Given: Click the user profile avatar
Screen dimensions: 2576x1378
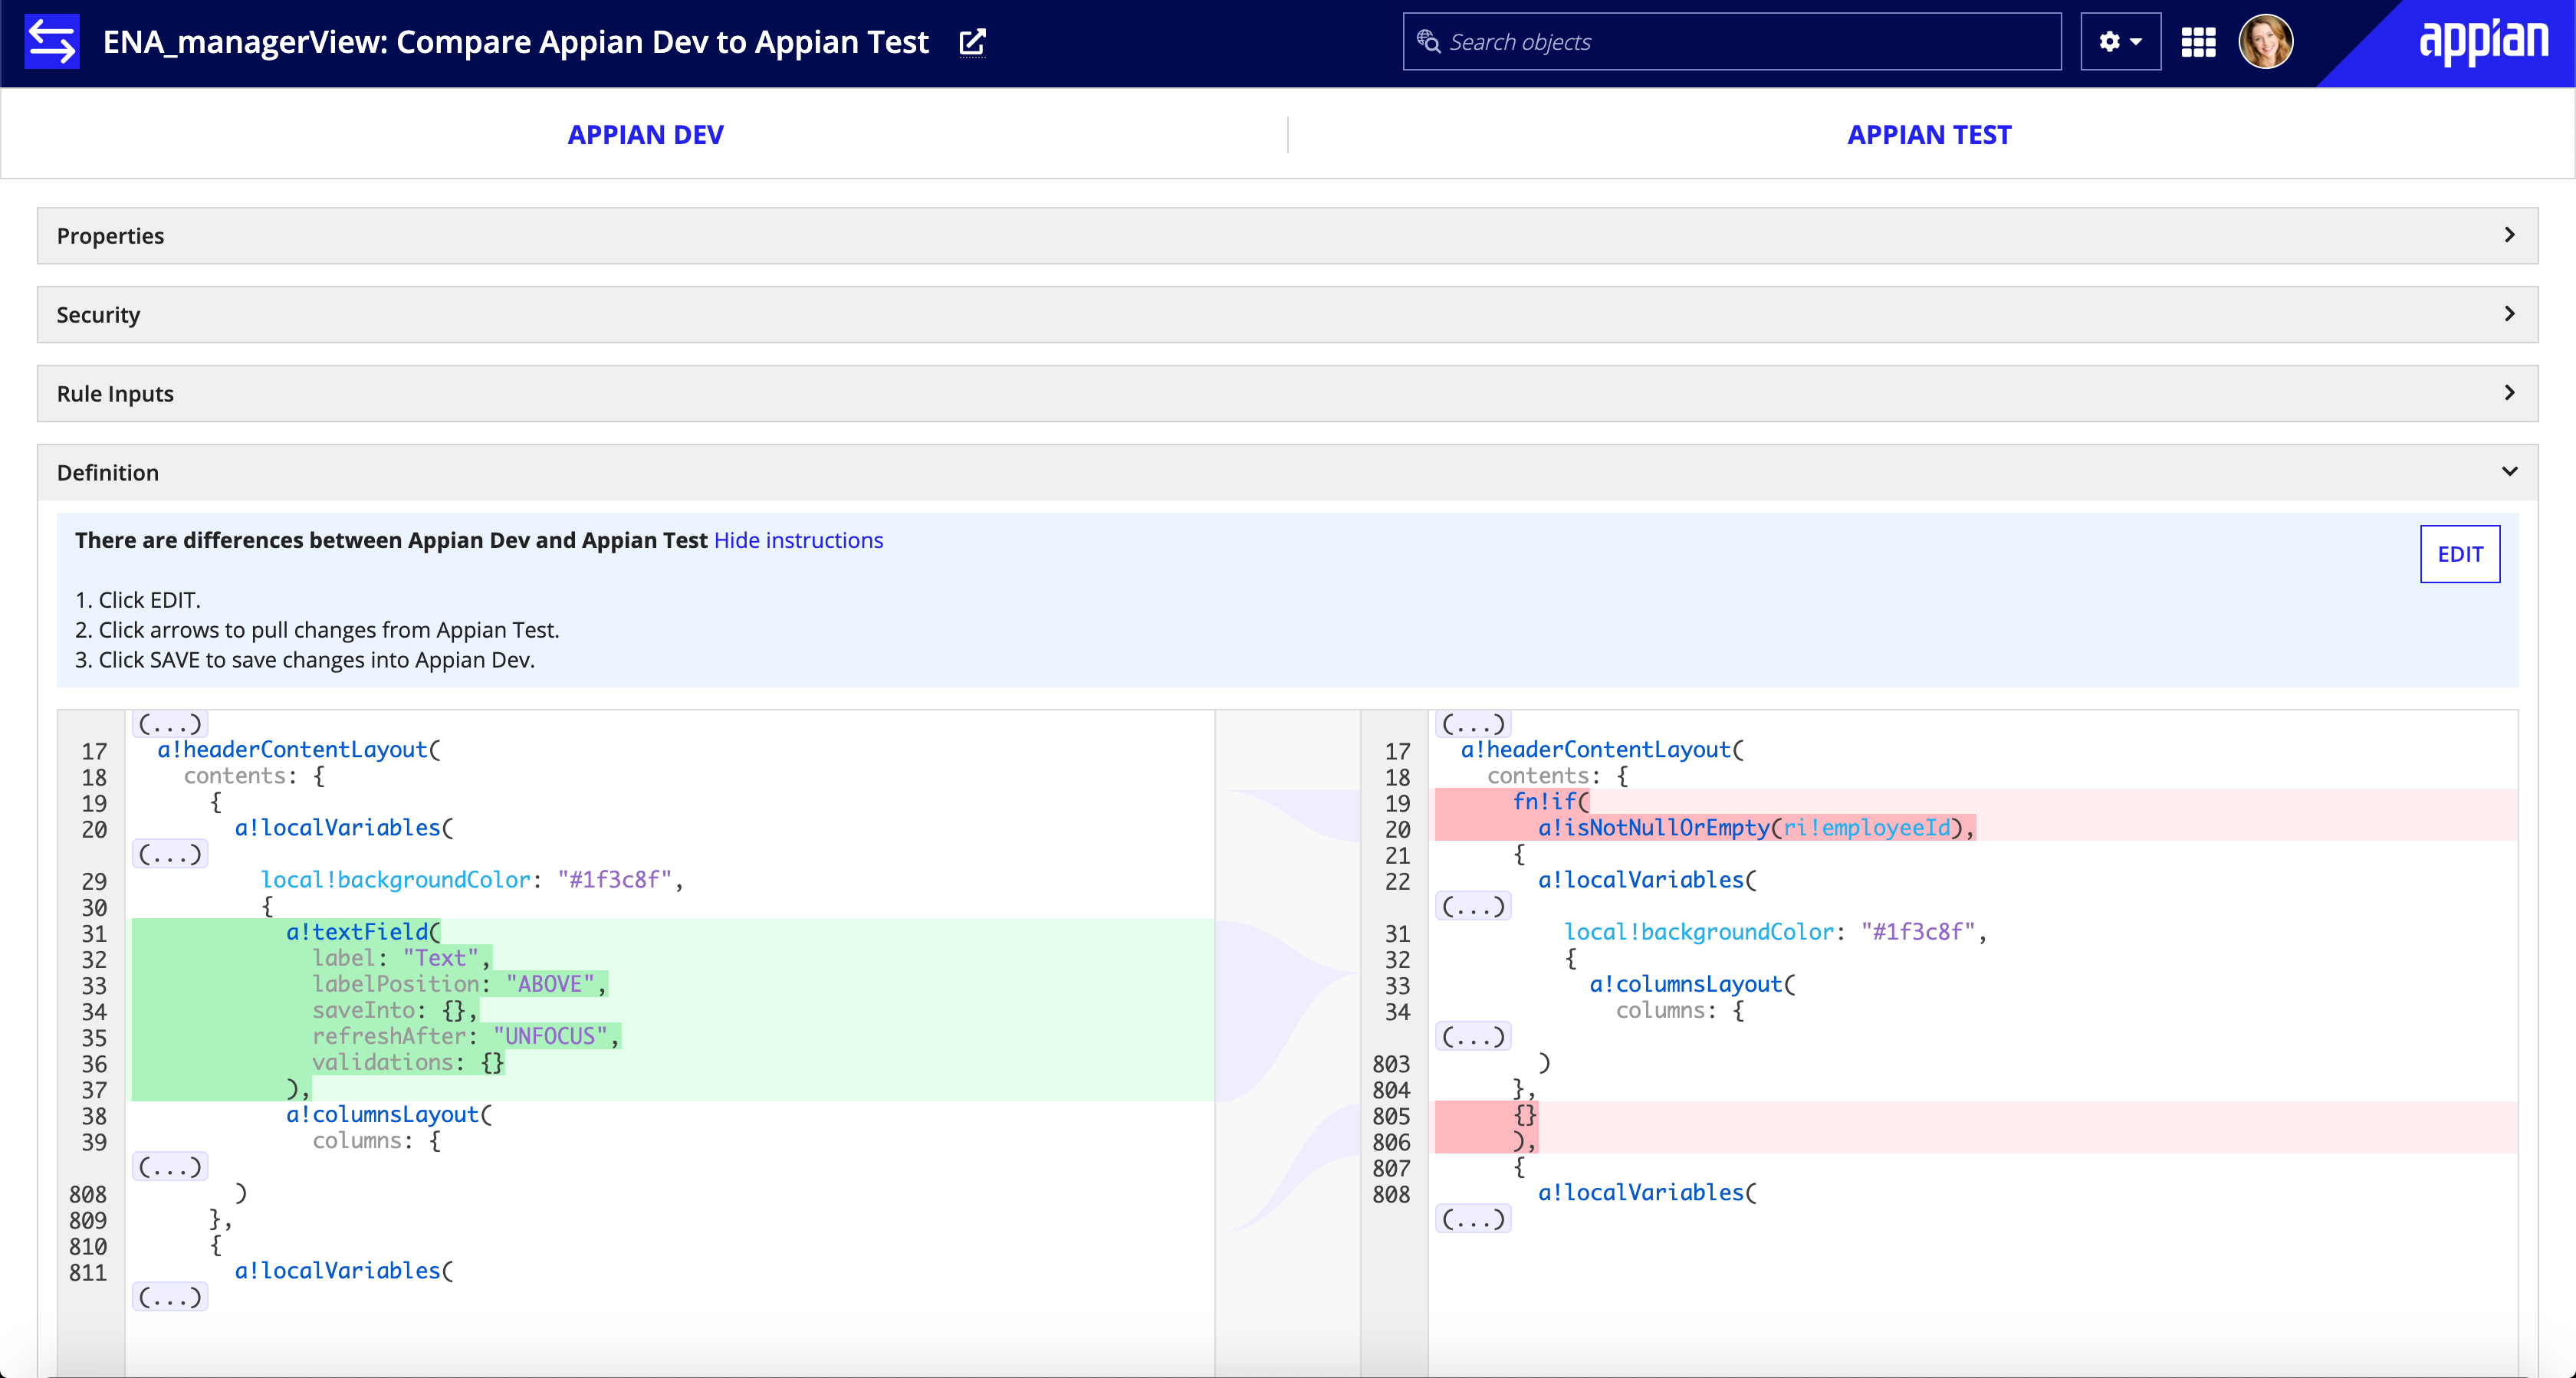Looking at the screenshot, I should [2265, 42].
